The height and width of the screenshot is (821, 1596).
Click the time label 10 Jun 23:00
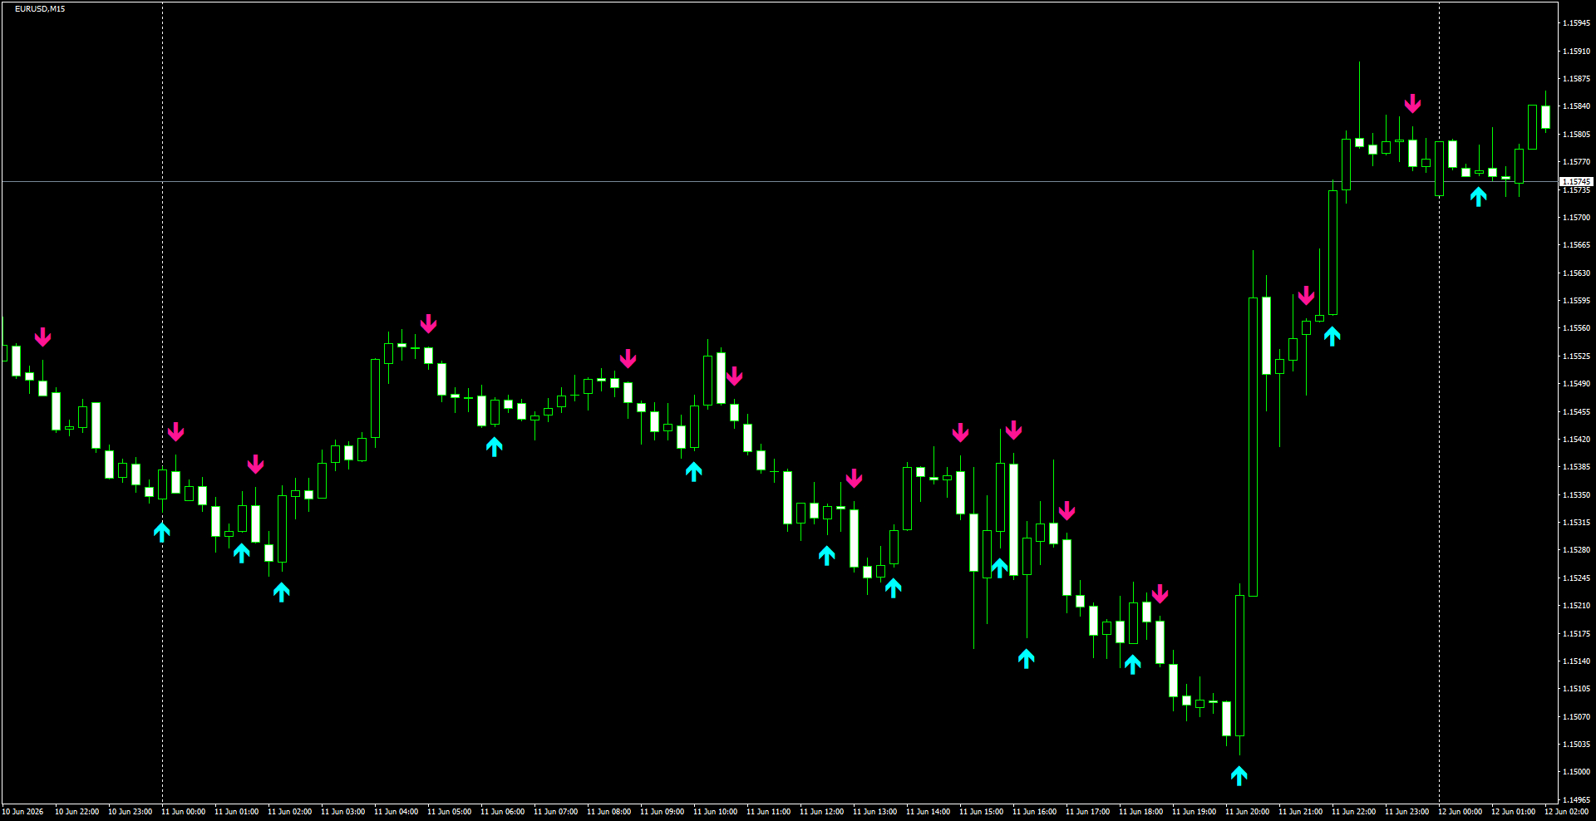[x=130, y=812]
